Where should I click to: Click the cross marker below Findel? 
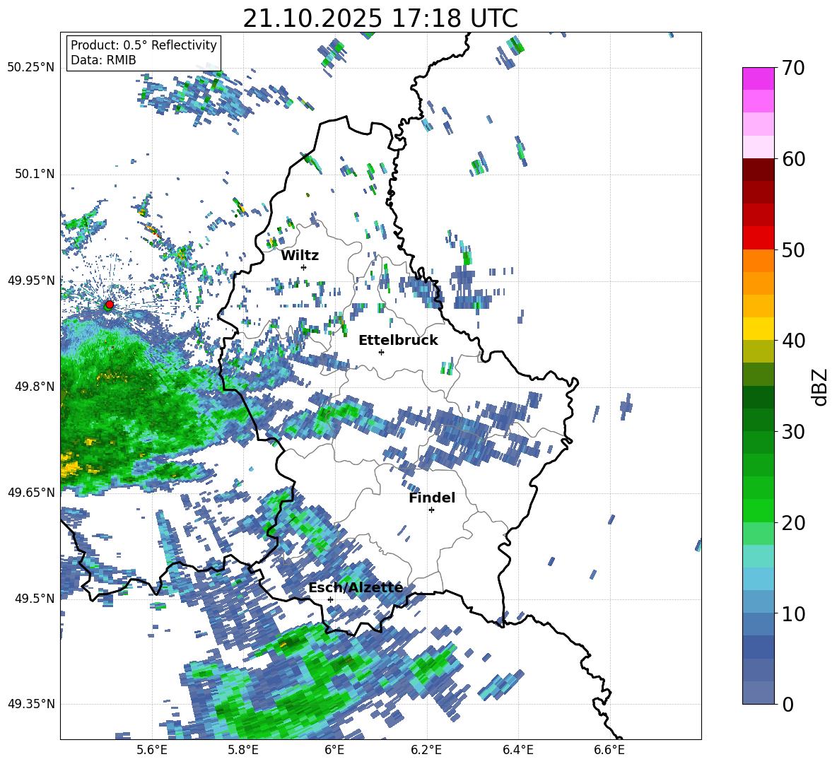coord(431,510)
